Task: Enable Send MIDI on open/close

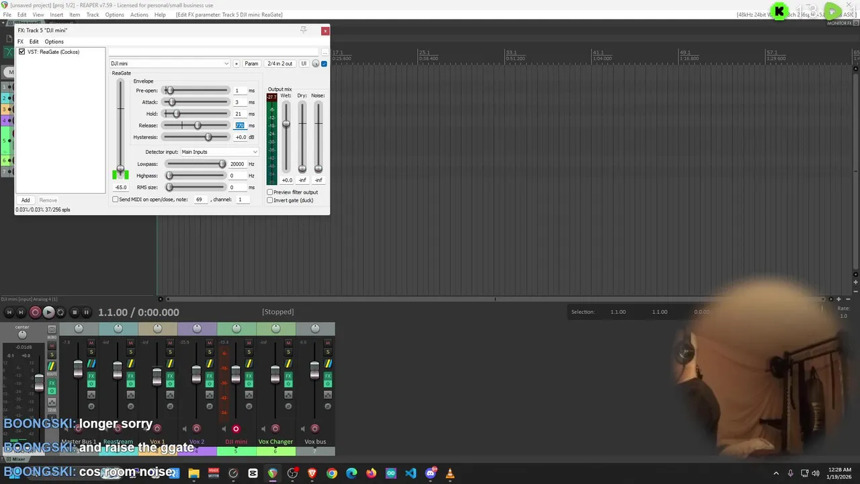Action: click(115, 200)
